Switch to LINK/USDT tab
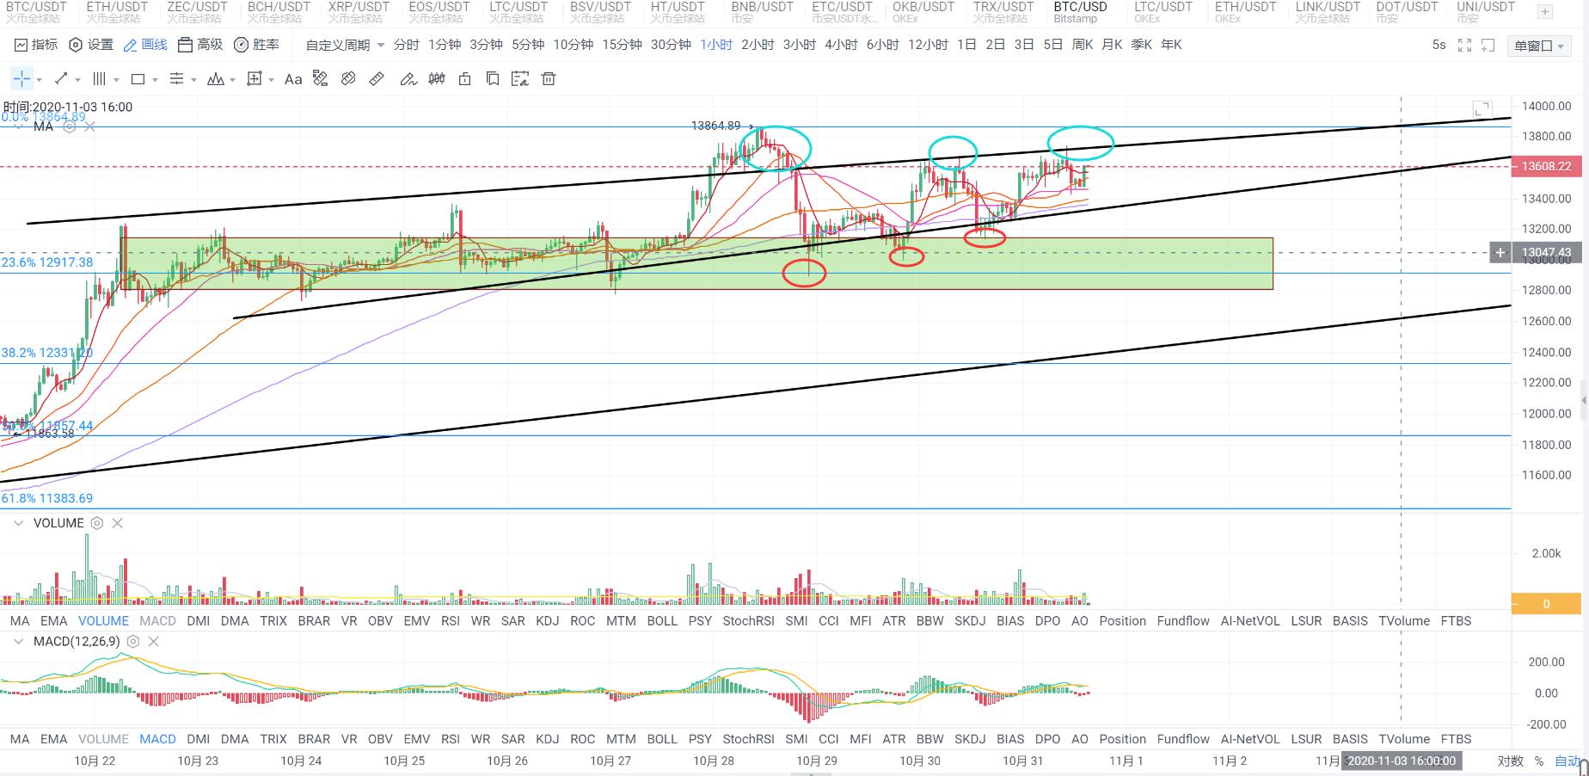The width and height of the screenshot is (1589, 776). 1328,12
